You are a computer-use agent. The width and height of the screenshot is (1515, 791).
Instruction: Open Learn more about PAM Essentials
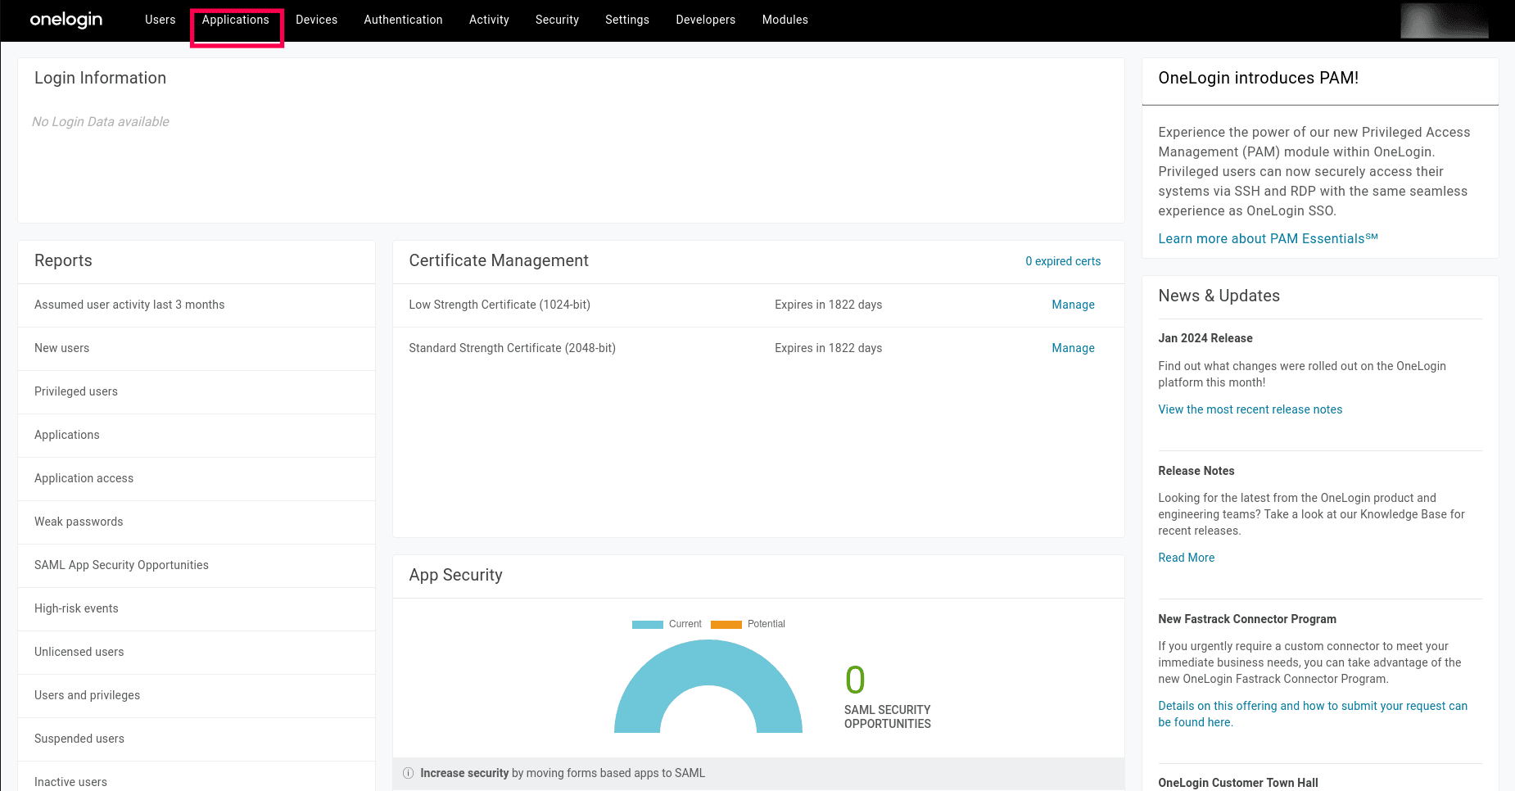(1267, 238)
